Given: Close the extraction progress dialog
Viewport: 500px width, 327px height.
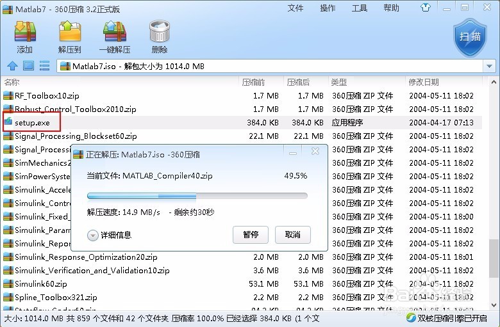Looking at the screenshot, I should coord(315,151).
